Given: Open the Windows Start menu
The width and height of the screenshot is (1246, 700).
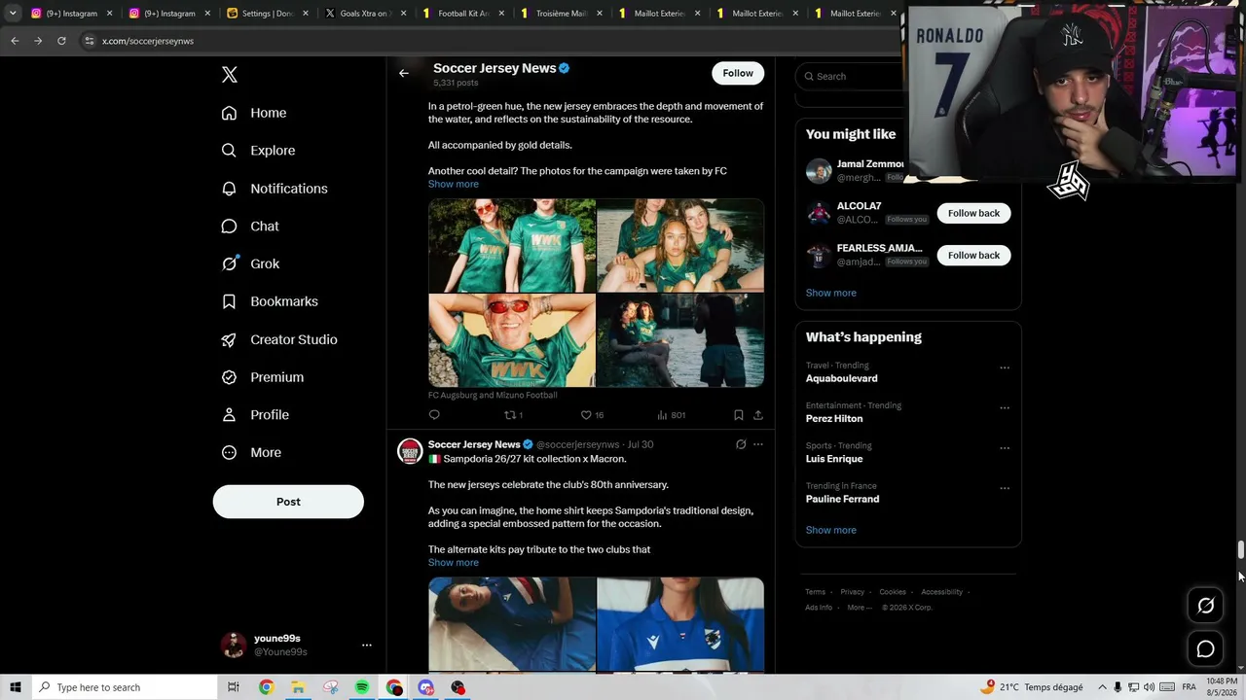Looking at the screenshot, I should (16, 687).
